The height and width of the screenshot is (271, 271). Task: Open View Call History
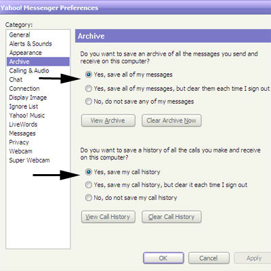[108, 217]
